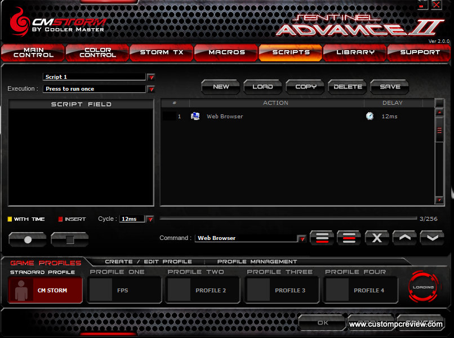Select the Web Browser action row text
Image resolution: width=454 pixels, height=338 pixels.
pyautogui.click(x=225, y=117)
